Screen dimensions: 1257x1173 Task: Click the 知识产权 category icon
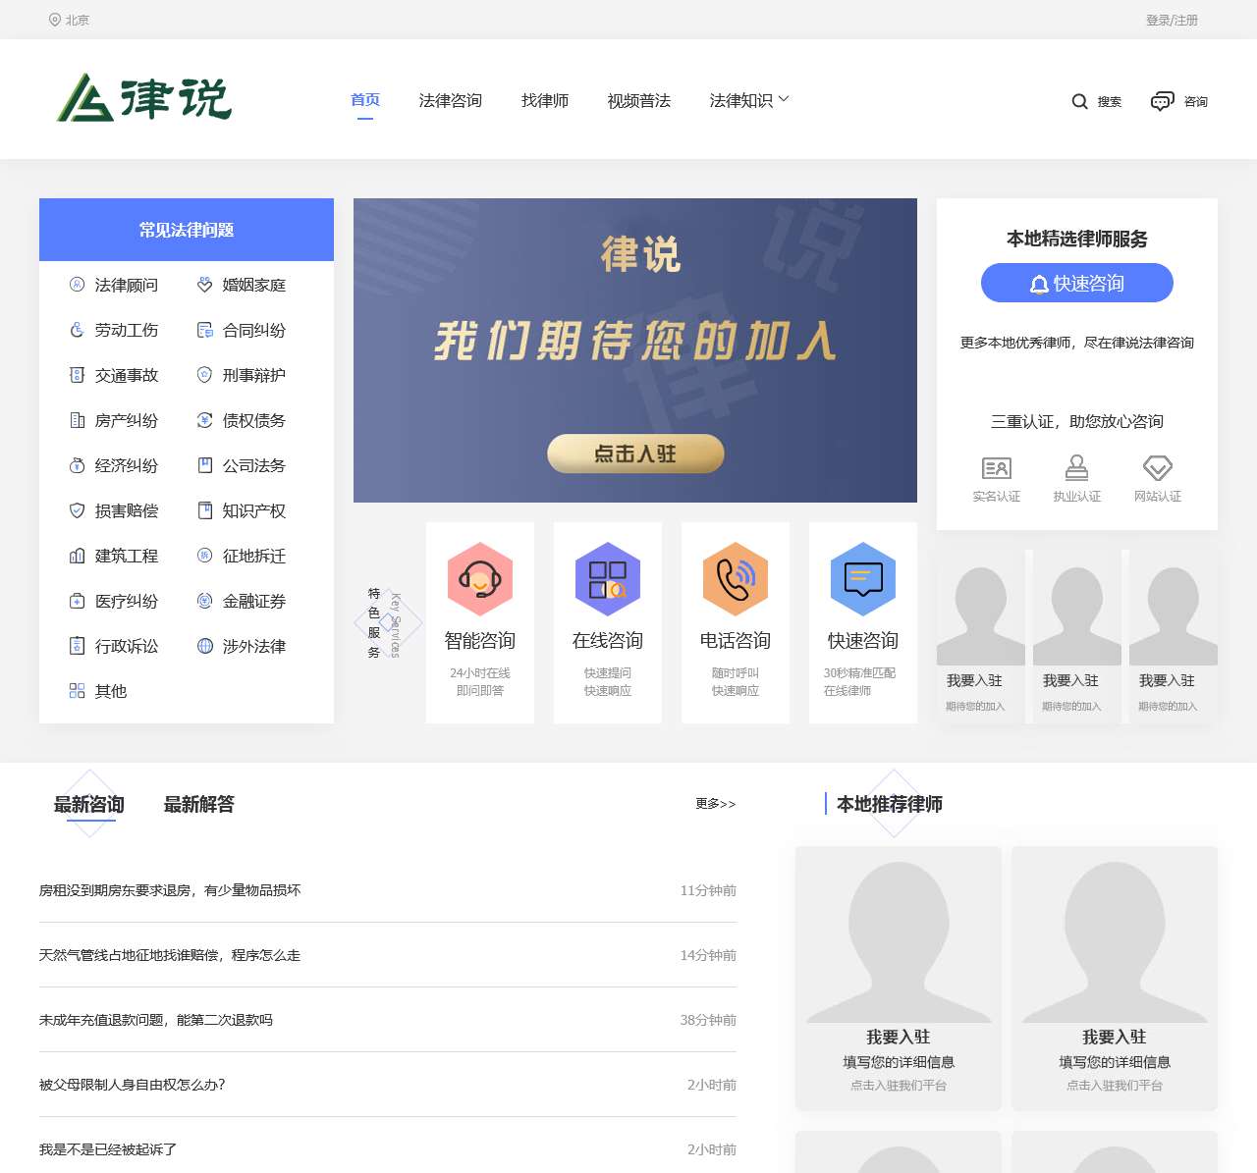pos(205,510)
